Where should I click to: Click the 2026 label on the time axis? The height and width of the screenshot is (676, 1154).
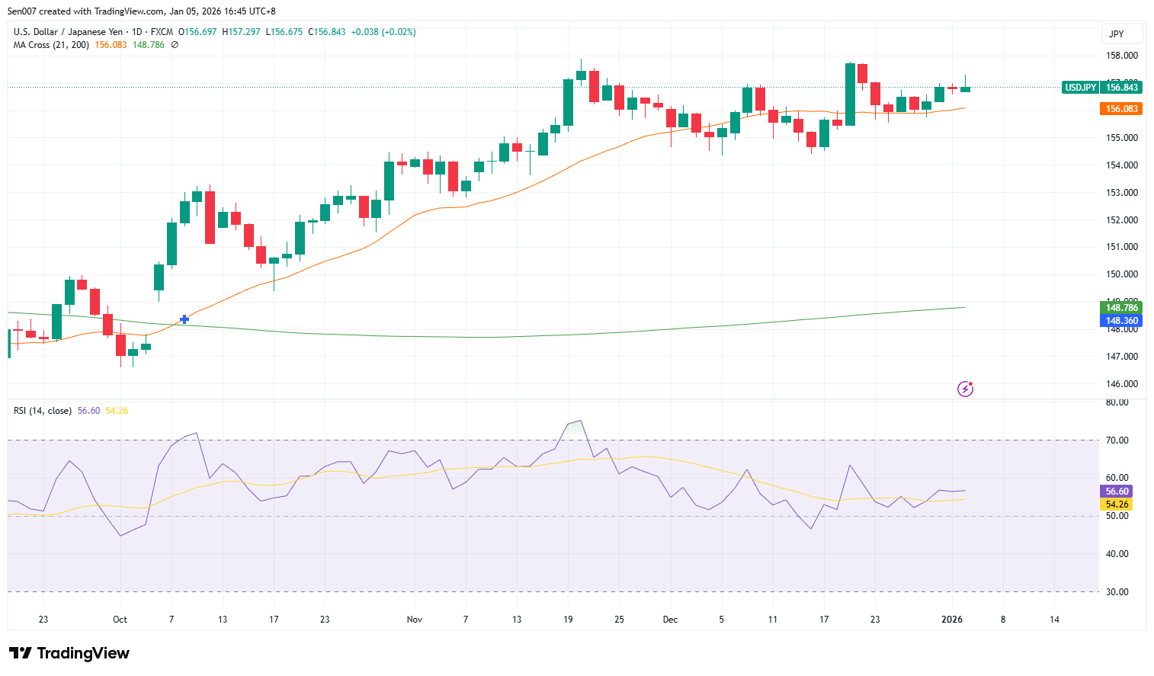(x=952, y=620)
